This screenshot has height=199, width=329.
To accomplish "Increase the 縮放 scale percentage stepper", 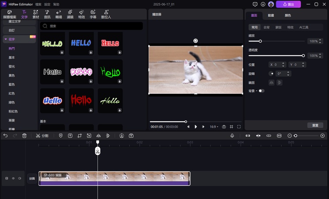I will pos(319,40).
